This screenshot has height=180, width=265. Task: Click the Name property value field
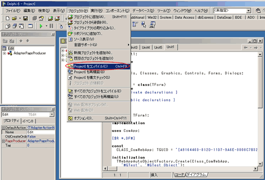click(40, 132)
